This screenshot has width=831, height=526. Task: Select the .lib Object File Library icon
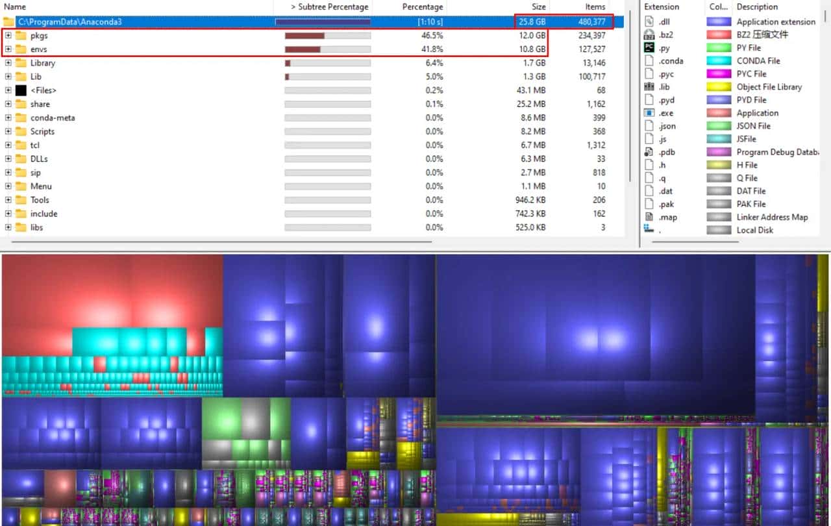click(650, 86)
